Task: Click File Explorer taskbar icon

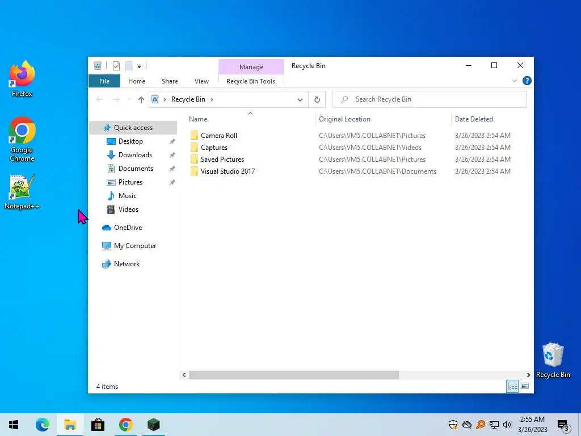Action: [x=70, y=425]
